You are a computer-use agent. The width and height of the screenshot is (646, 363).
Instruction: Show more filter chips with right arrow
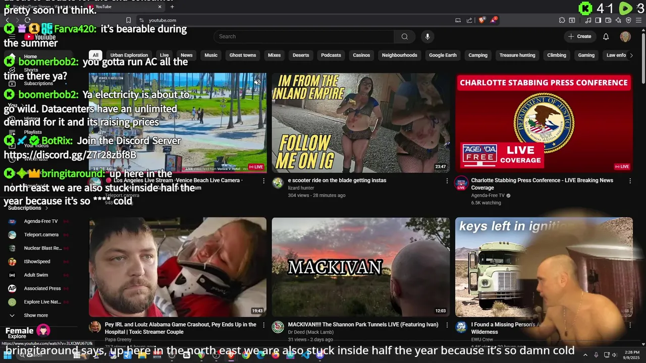point(631,55)
